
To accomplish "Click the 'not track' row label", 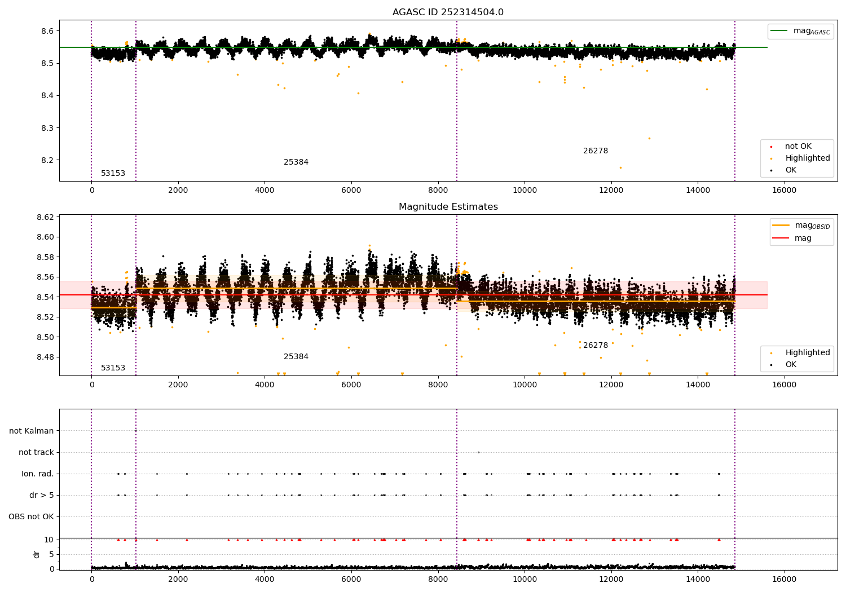I will (x=36, y=453).
